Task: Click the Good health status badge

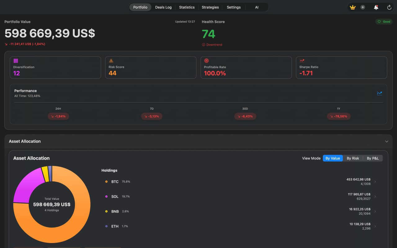Action: click(384, 22)
